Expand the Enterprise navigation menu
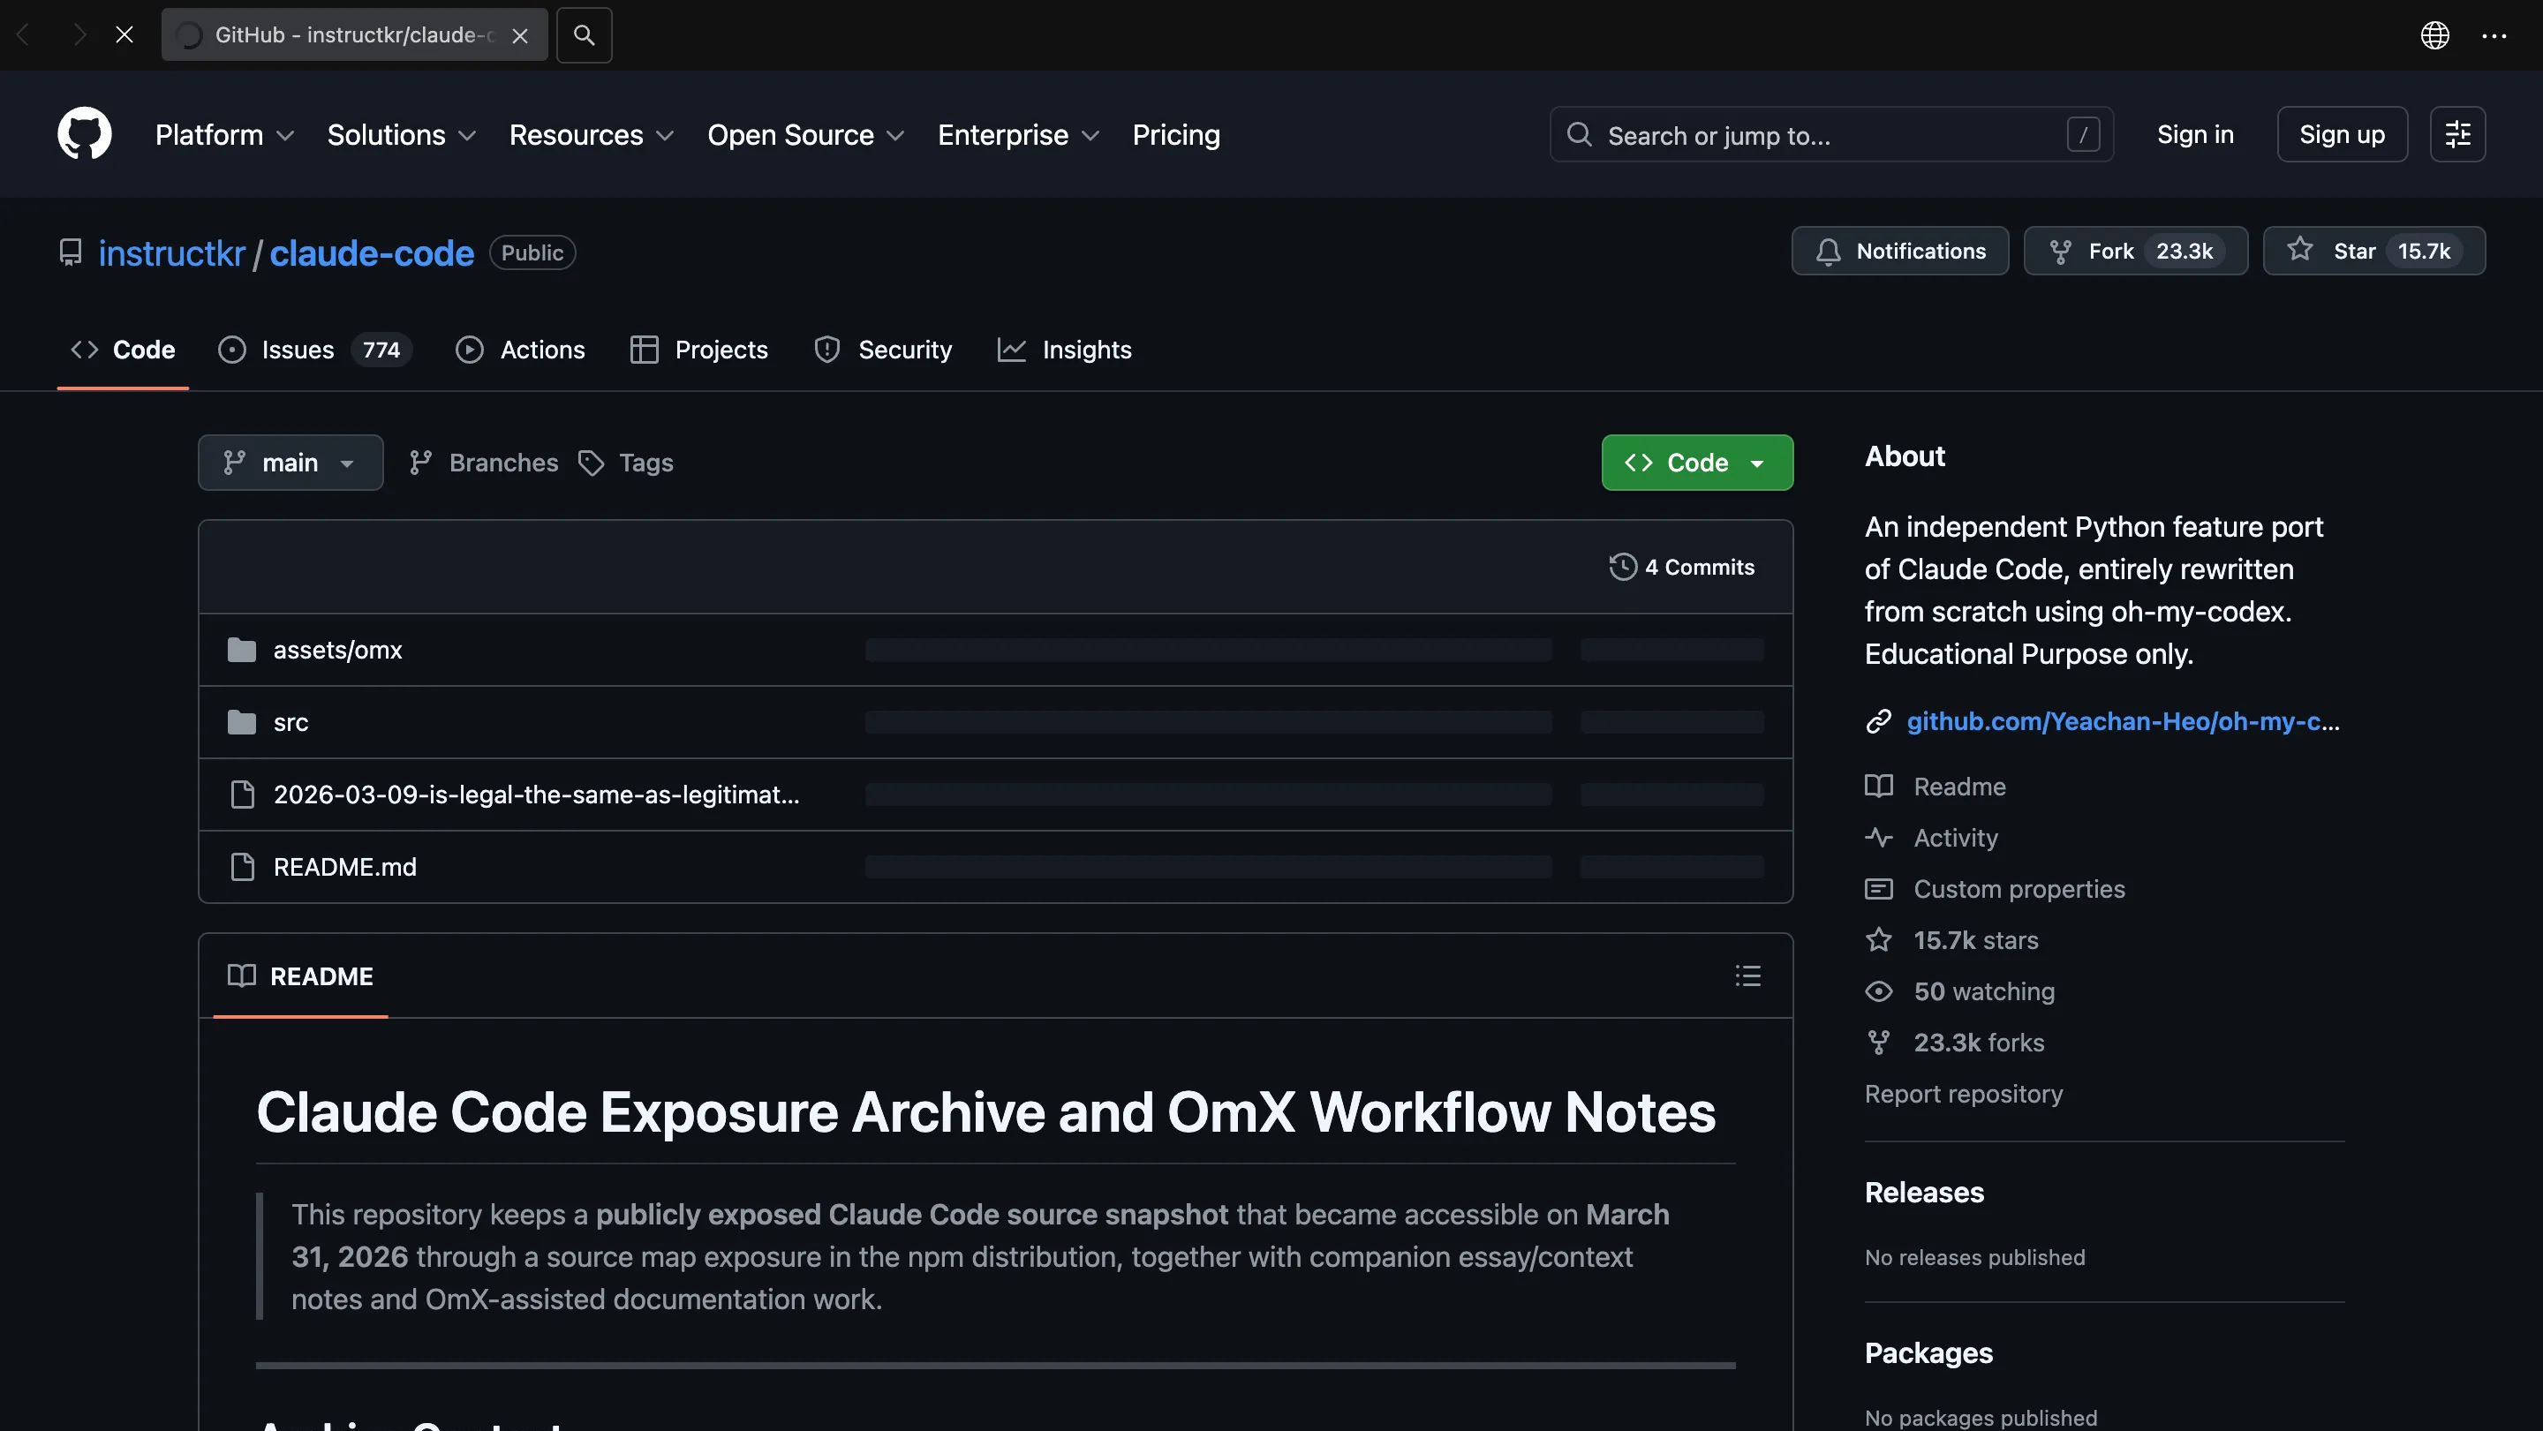 (1019, 134)
